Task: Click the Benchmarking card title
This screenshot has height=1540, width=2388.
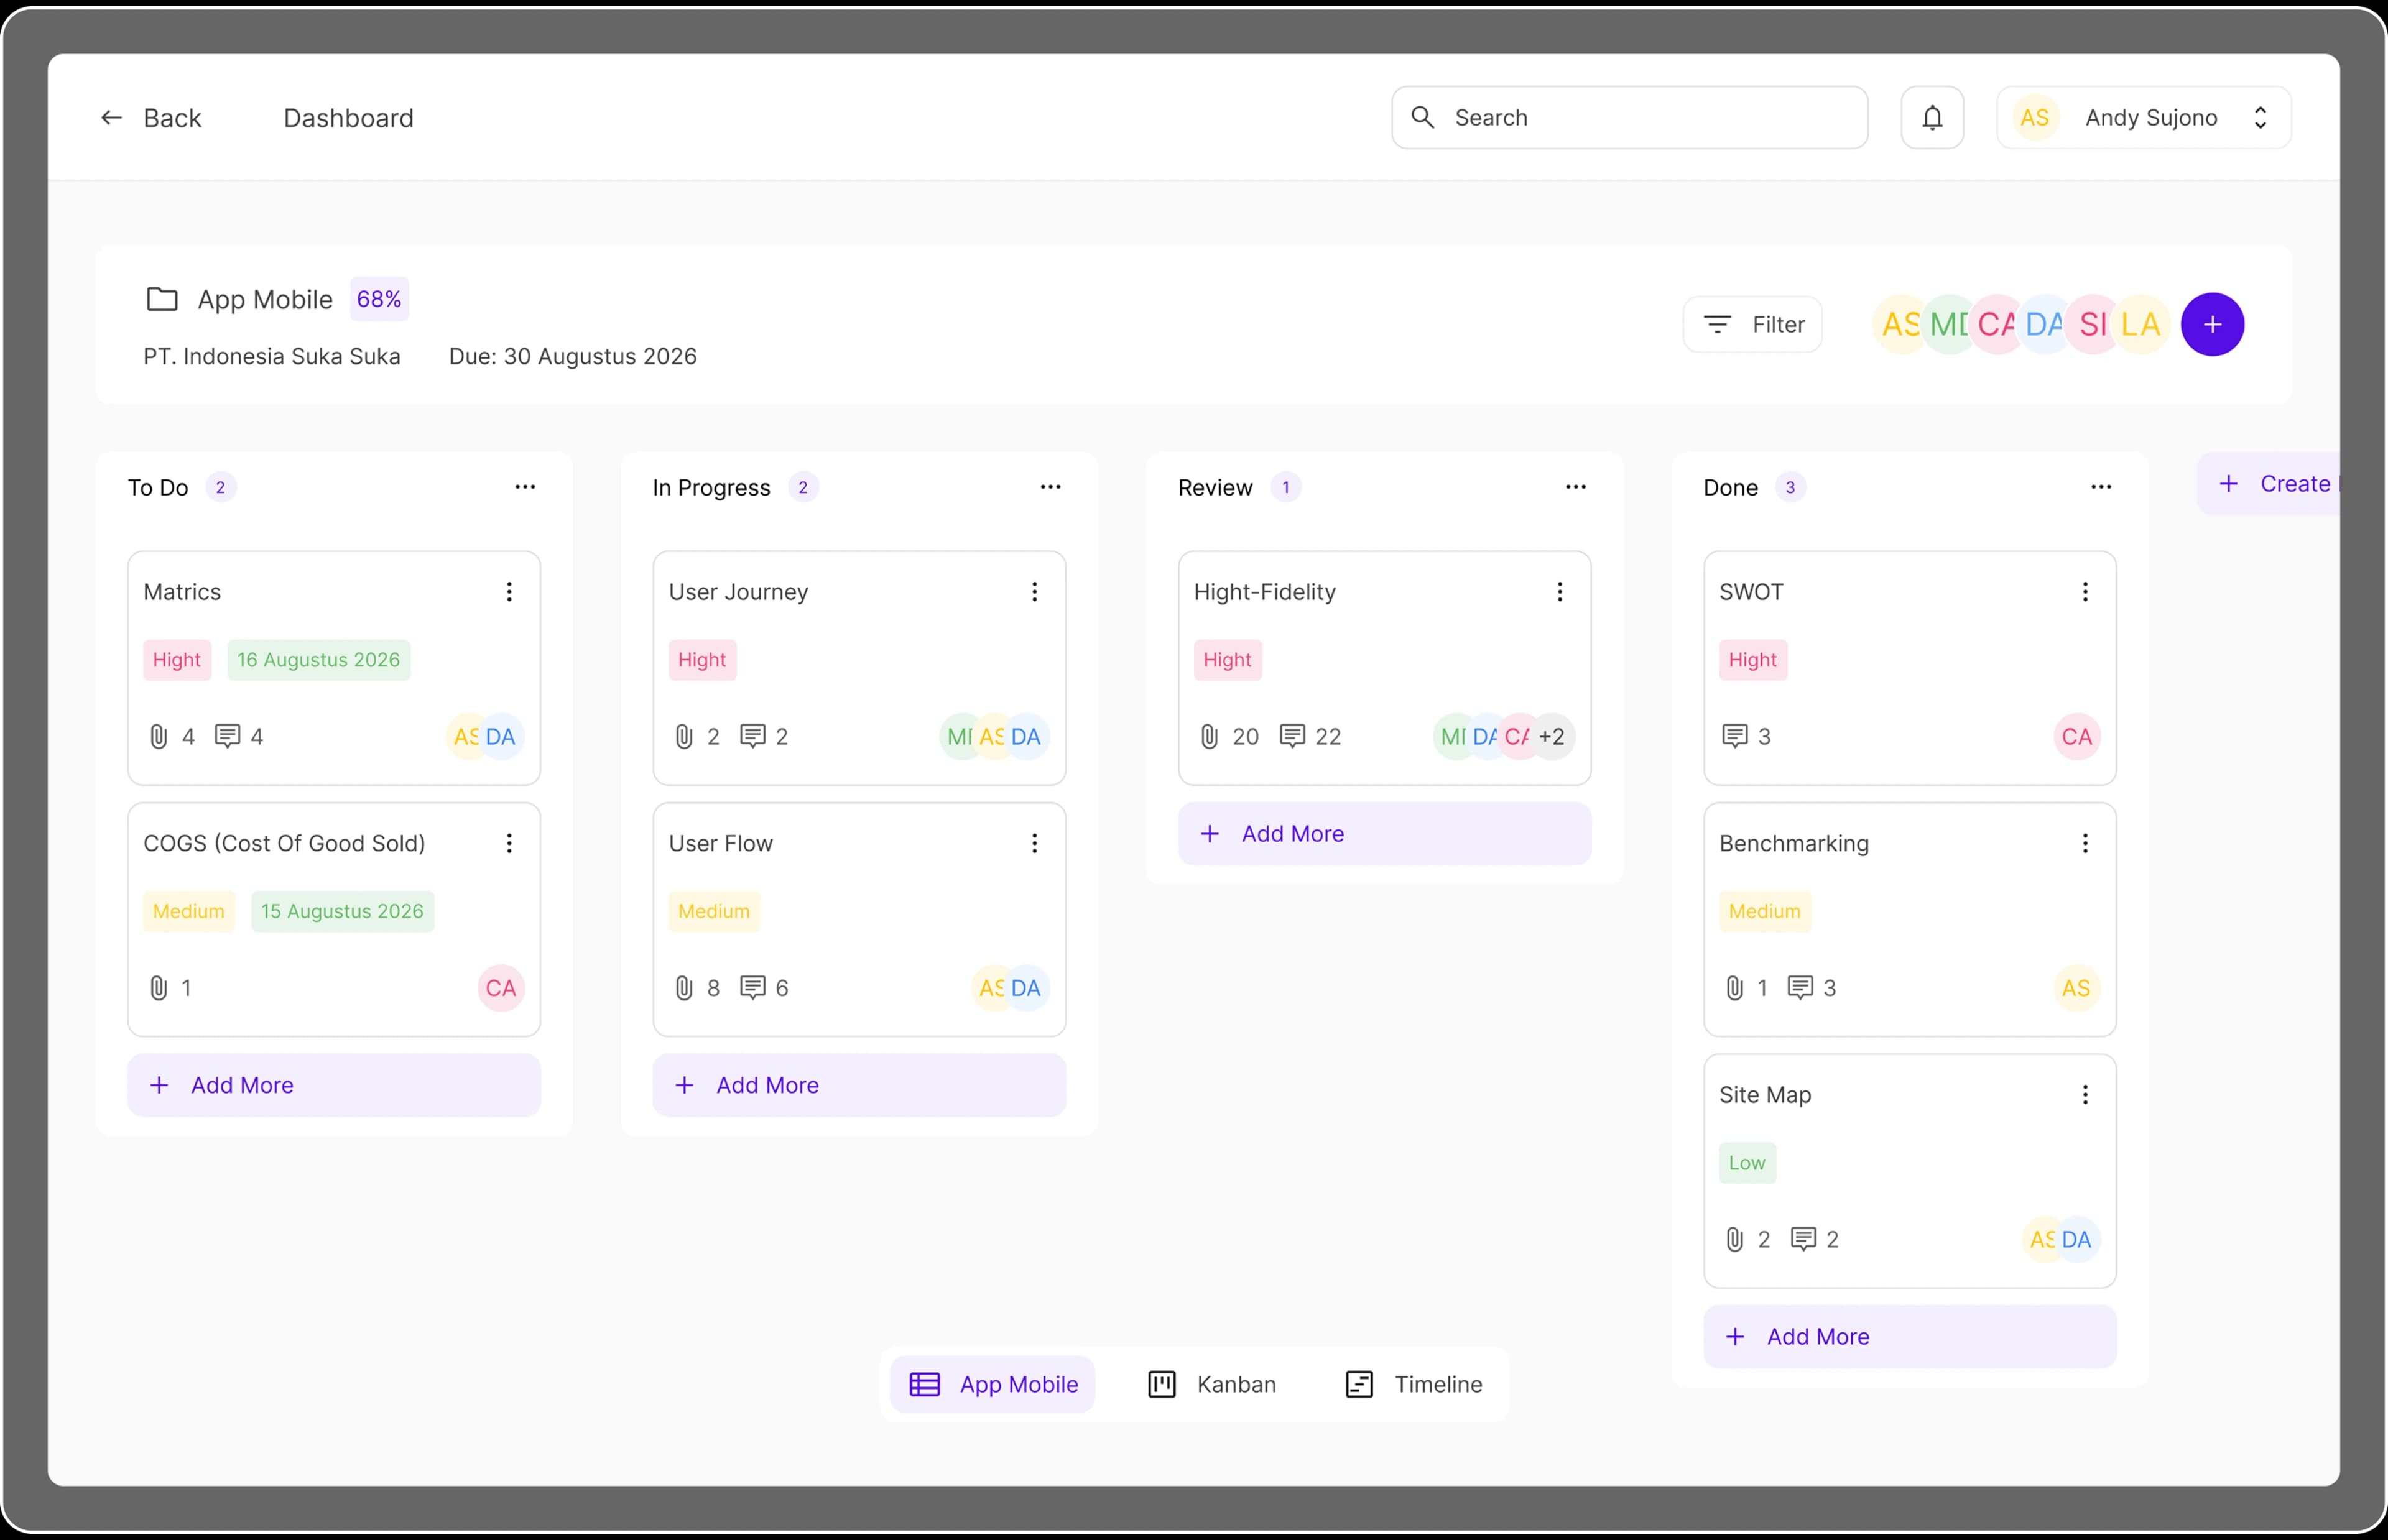Action: [x=1794, y=843]
